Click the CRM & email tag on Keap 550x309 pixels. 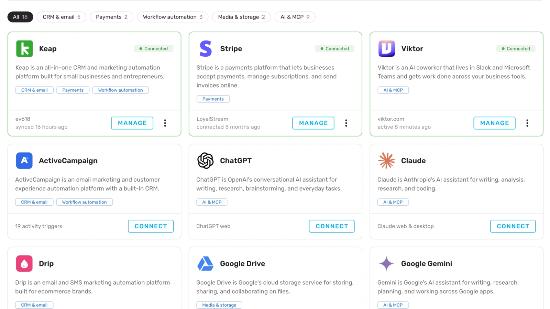(34, 90)
